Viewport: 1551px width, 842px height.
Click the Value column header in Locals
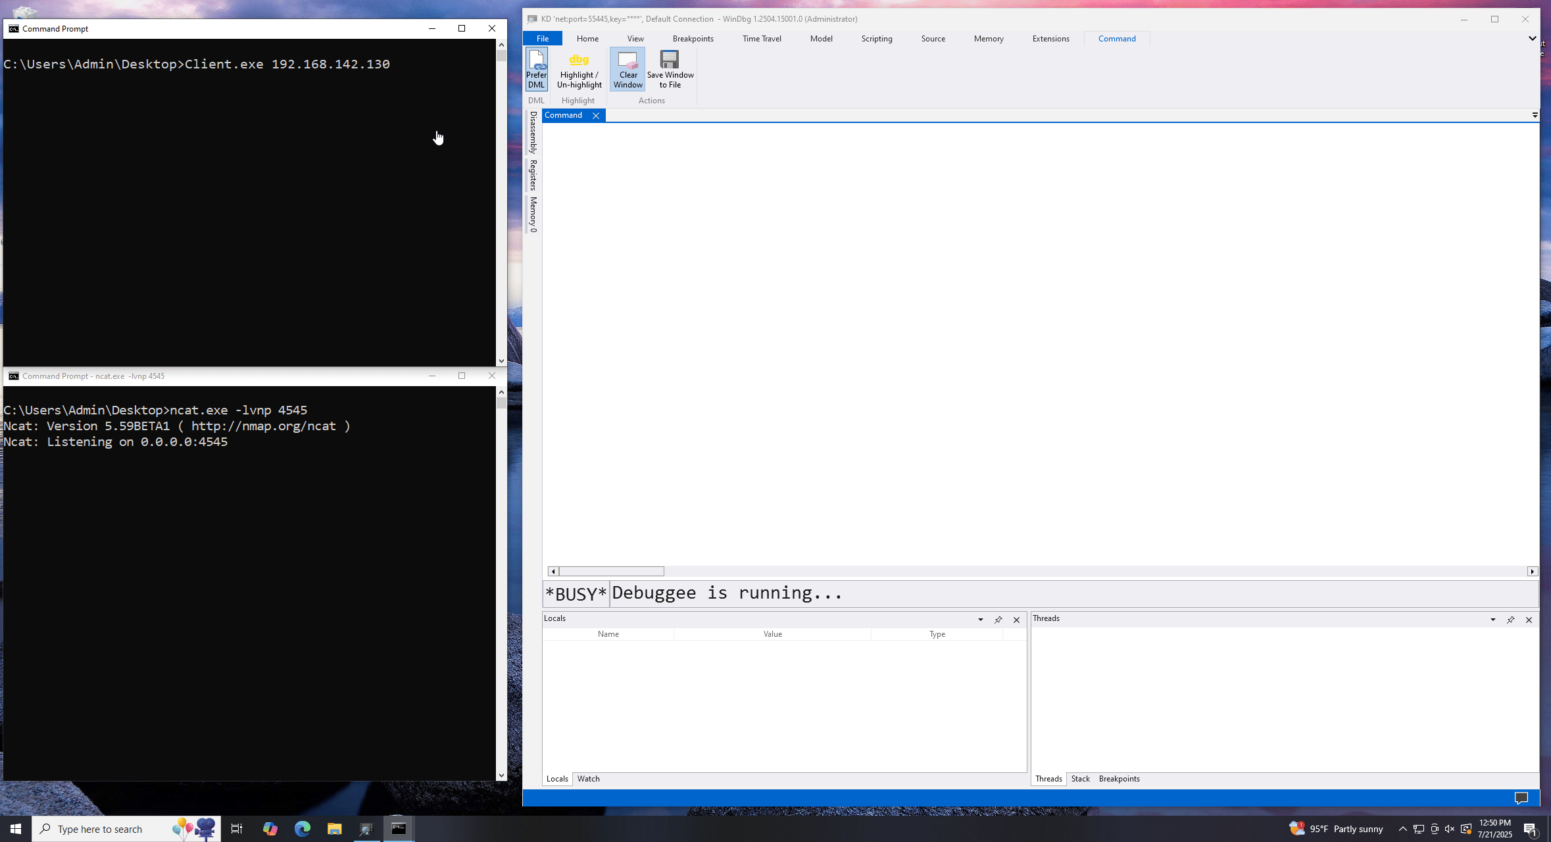point(773,634)
